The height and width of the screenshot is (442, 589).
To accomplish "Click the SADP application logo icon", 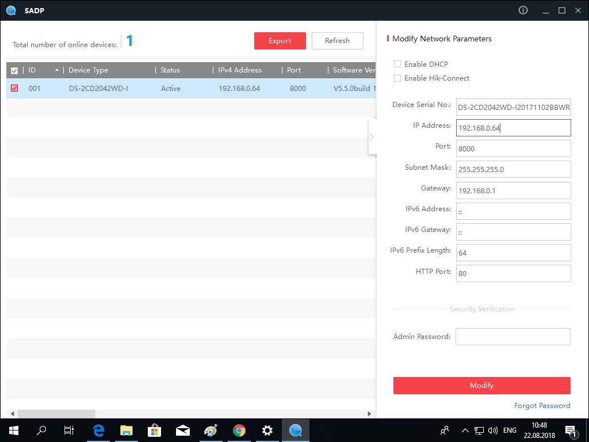I will (11, 10).
